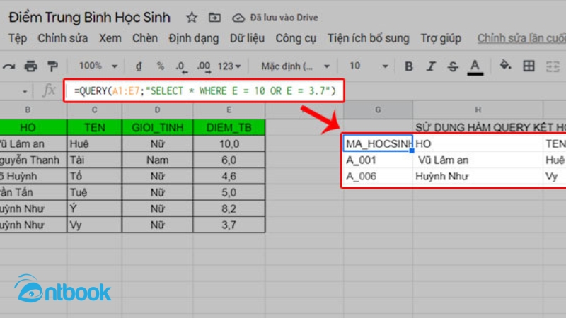
Task: Toggle italic formatting
Action: coord(431,66)
